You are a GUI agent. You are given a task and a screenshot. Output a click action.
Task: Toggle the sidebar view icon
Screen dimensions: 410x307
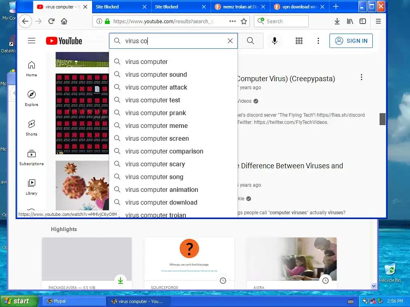[x=363, y=21]
